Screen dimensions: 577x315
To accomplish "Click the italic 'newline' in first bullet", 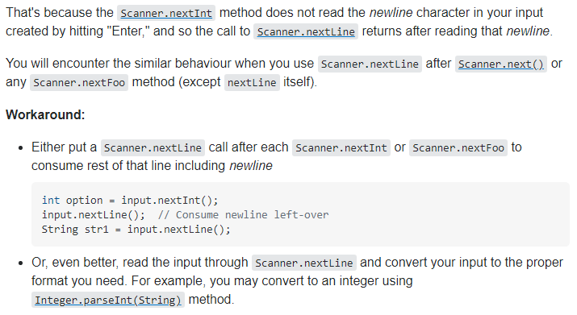I will pos(251,166).
